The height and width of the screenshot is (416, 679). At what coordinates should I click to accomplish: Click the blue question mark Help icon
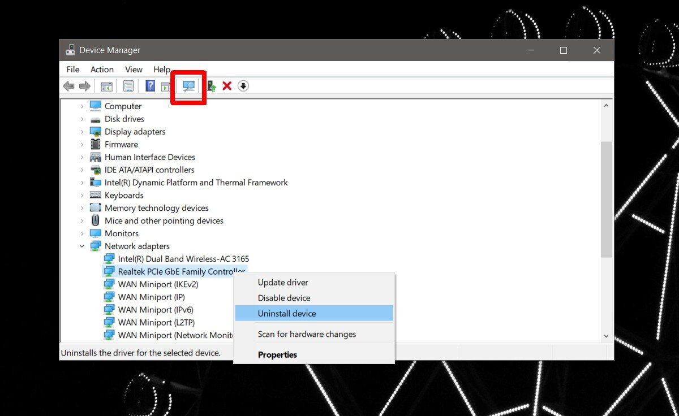[x=150, y=86]
